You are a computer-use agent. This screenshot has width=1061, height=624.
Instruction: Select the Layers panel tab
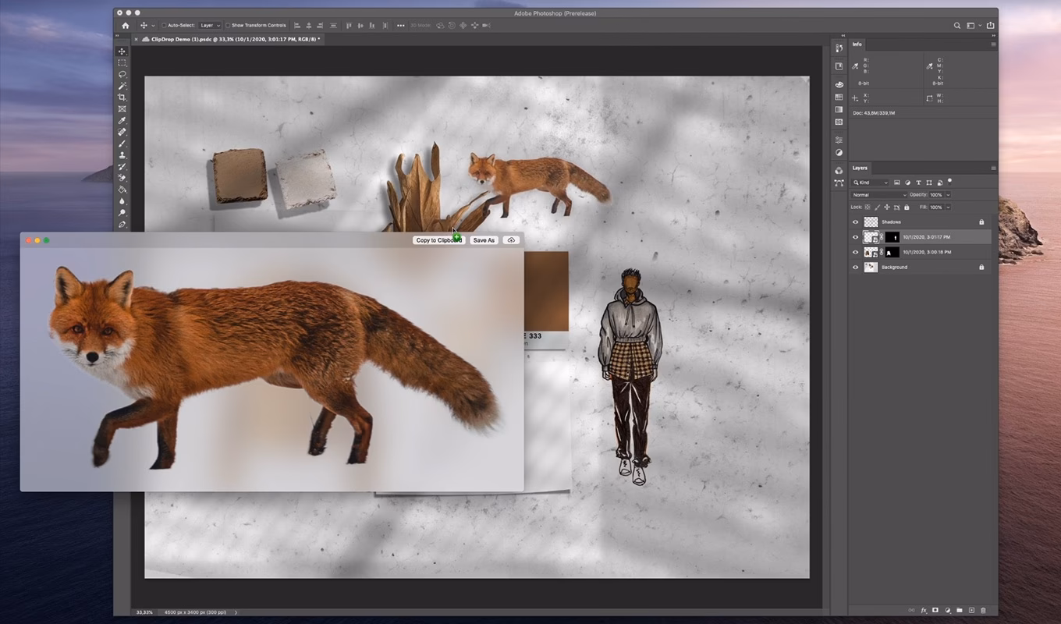pyautogui.click(x=860, y=168)
